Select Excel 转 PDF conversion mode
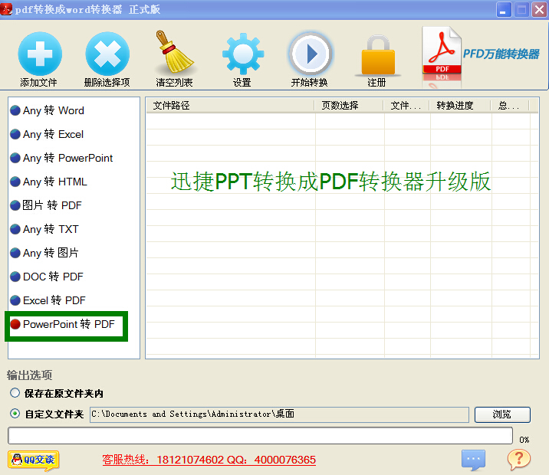Viewport: 549px width, 475px height. pyautogui.click(x=48, y=300)
